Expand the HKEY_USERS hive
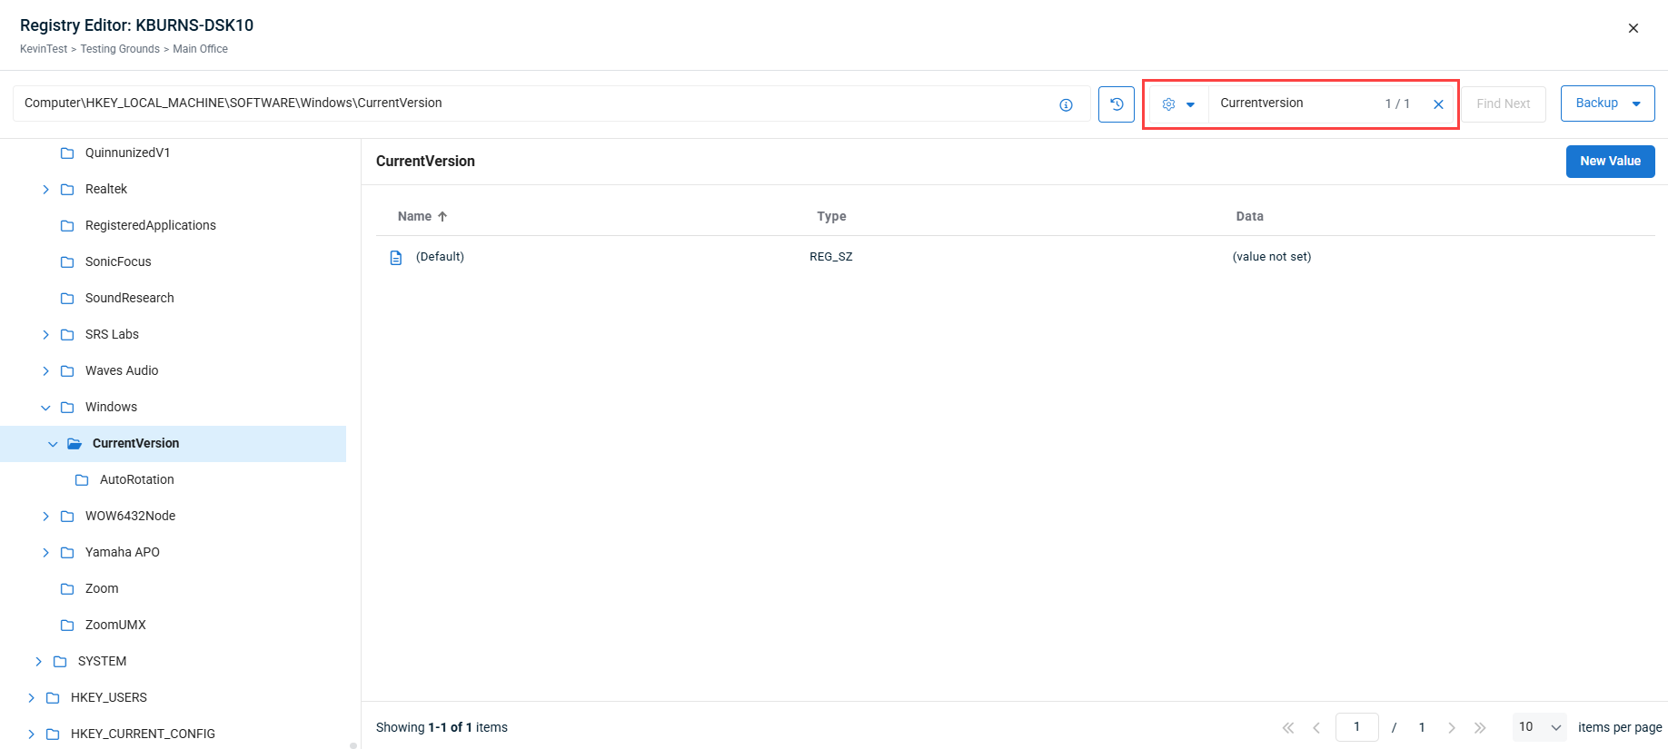This screenshot has height=749, width=1668. [x=32, y=698]
